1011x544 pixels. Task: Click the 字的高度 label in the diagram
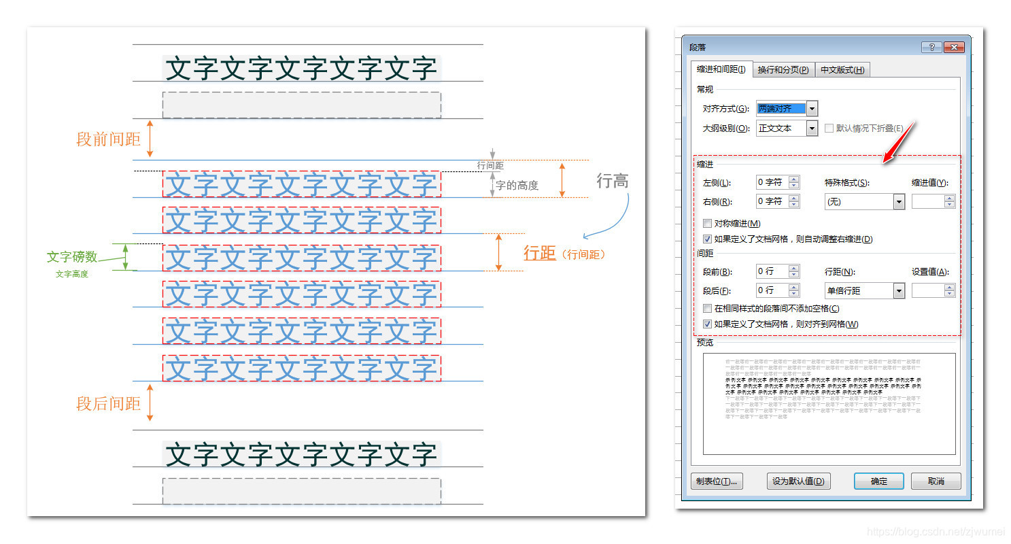[x=517, y=185]
